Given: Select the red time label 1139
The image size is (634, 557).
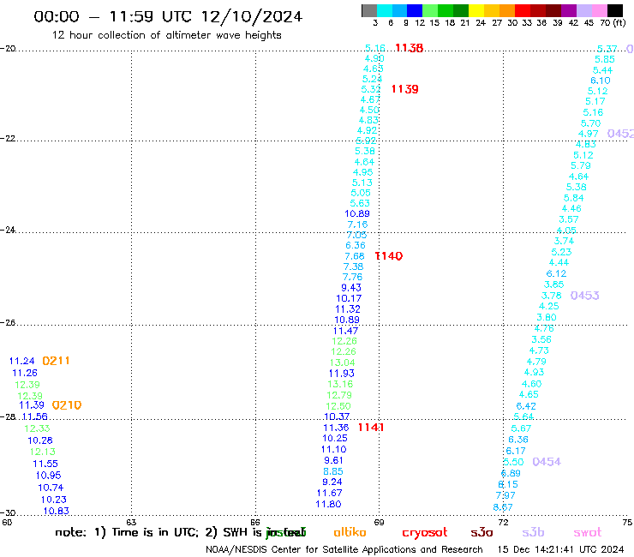Looking at the screenshot, I should [x=404, y=89].
